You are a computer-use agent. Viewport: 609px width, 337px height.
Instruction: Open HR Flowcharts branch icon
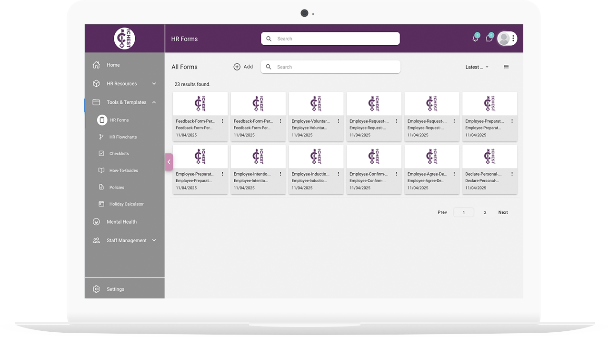[x=101, y=137]
